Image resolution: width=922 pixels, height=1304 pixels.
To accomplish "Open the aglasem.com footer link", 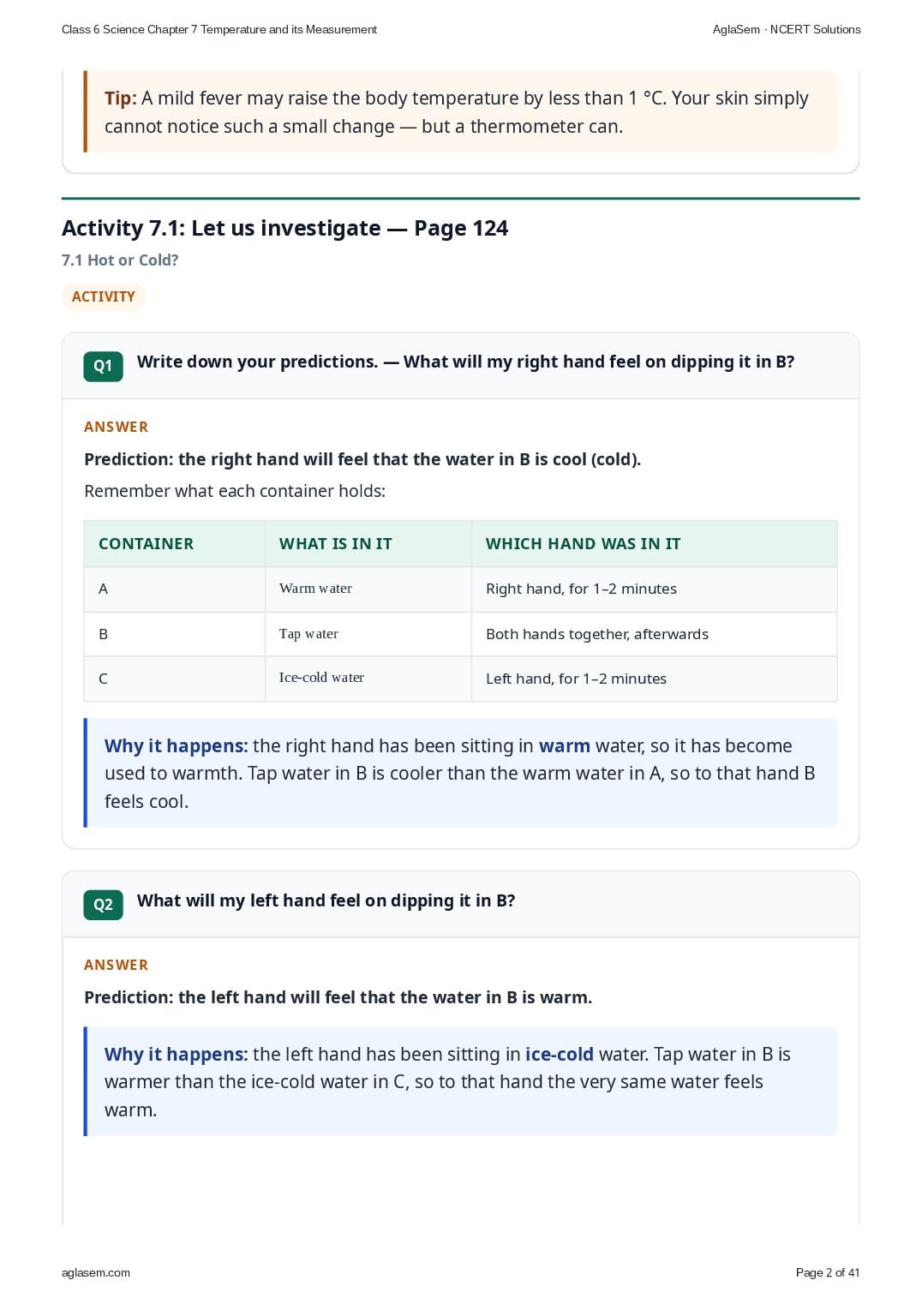I will tap(96, 1272).
